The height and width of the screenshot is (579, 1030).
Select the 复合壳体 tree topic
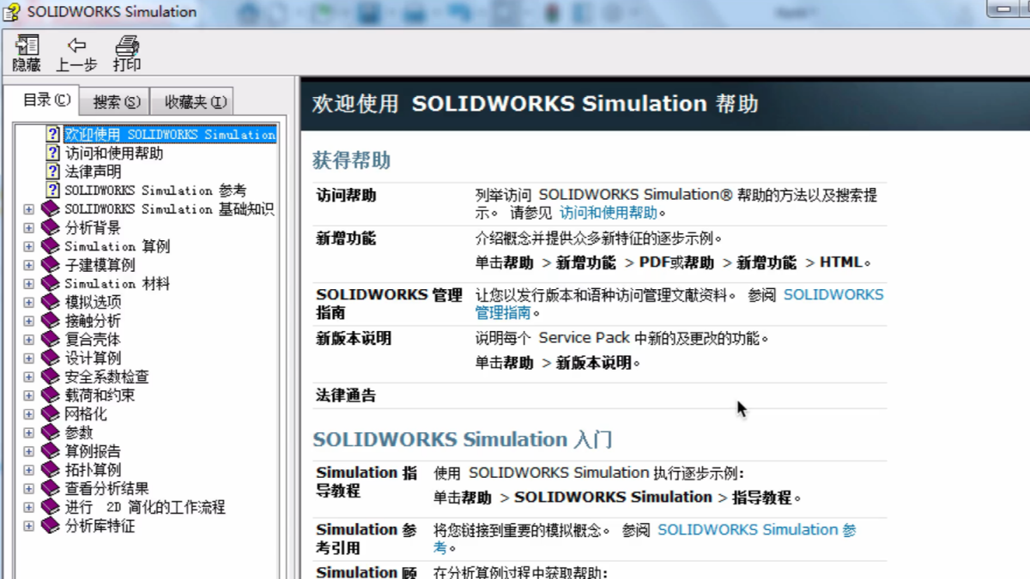pos(93,340)
